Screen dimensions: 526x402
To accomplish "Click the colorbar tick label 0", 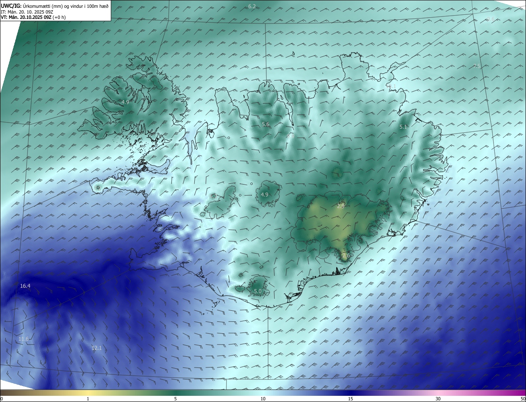I will (2, 399).
